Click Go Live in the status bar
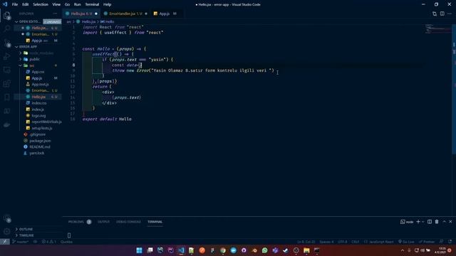The height and width of the screenshot is (256, 456). [x=406, y=242]
